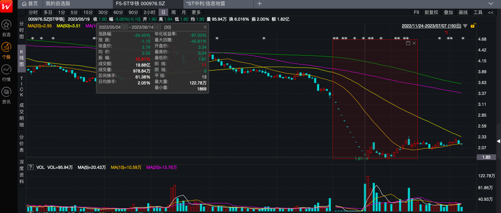Expand the date range dropdown triangle
The width and height of the screenshot is (501, 213).
click(465, 26)
